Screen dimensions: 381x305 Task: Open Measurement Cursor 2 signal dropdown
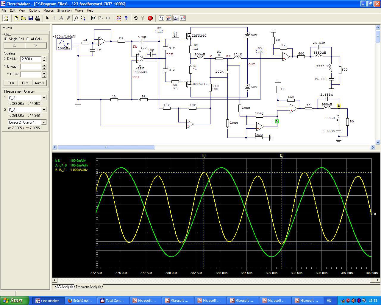click(x=44, y=110)
